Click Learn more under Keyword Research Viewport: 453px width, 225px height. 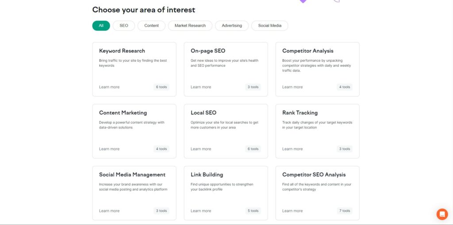coord(109,87)
